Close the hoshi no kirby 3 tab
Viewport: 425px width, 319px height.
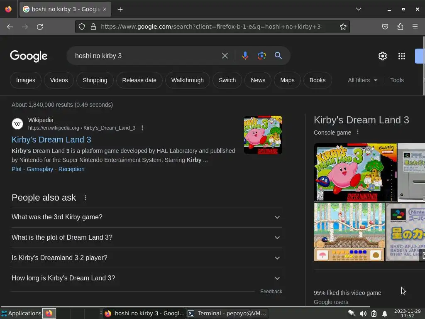[105, 9]
